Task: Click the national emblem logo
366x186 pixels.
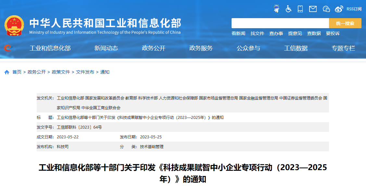Action: (x=14, y=26)
